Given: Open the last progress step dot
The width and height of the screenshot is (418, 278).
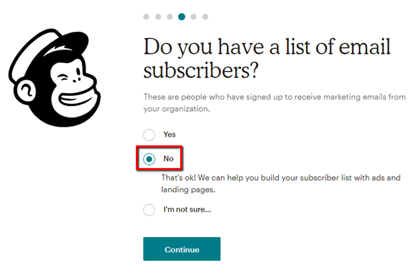Looking at the screenshot, I should tap(205, 16).
